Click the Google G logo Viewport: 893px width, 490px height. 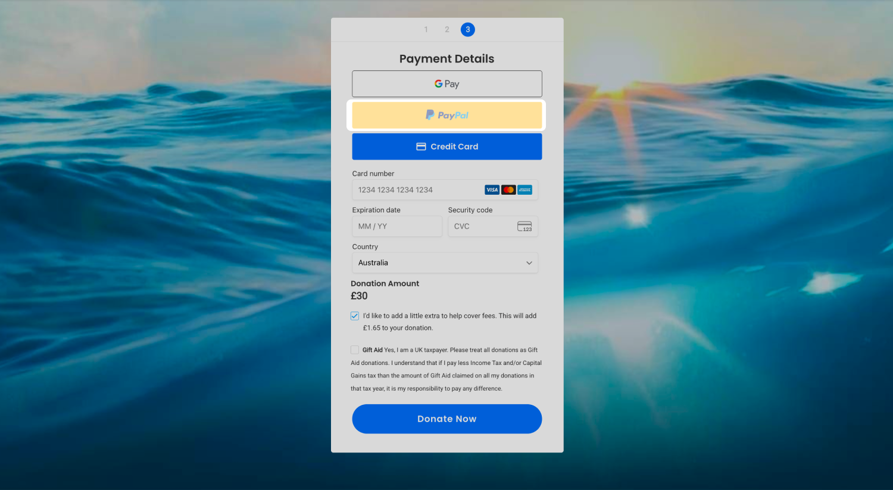point(438,84)
